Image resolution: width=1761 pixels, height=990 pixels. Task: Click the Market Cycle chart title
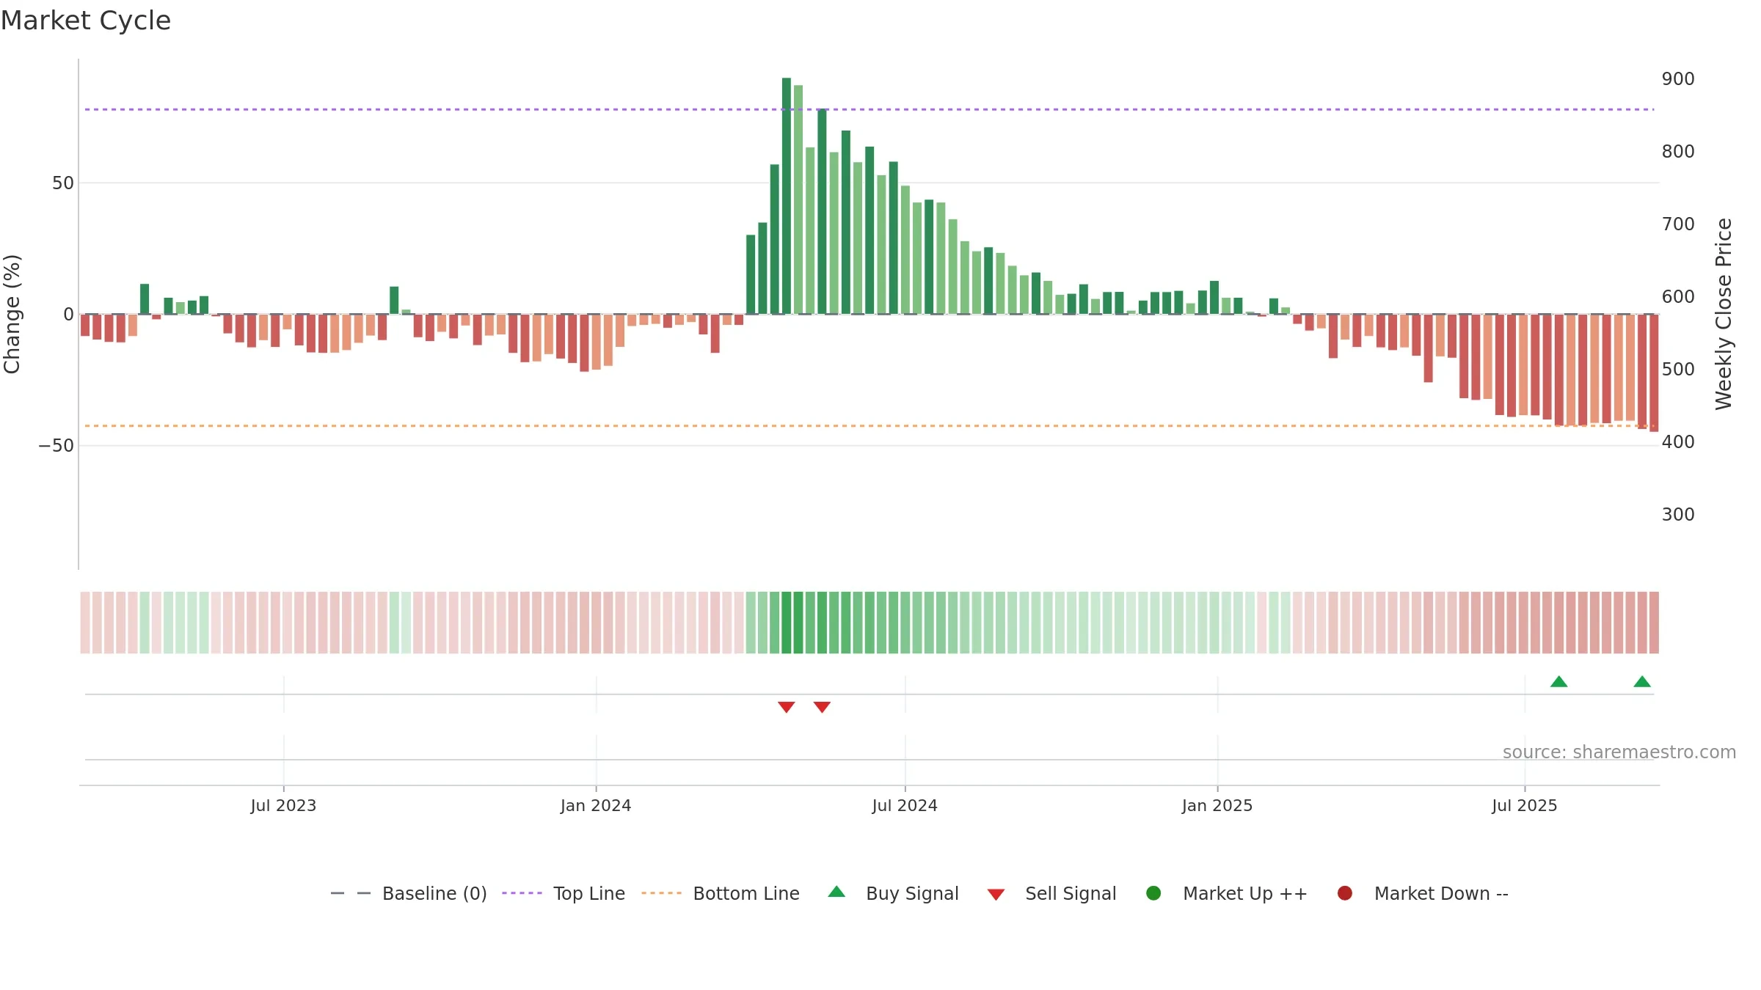(x=86, y=21)
